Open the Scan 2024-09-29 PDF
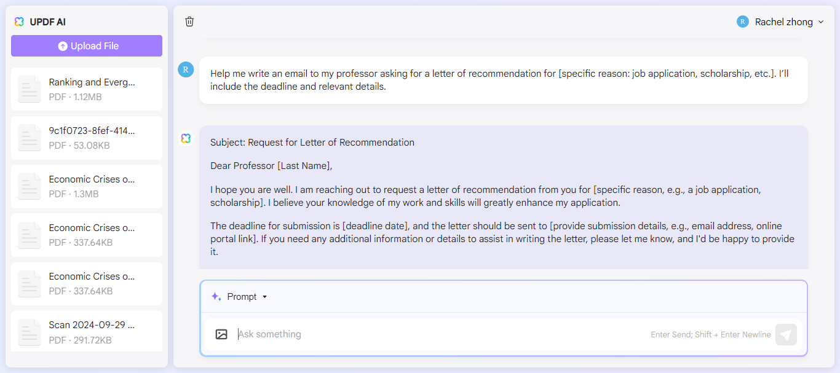The width and height of the screenshot is (840, 373). (x=86, y=331)
